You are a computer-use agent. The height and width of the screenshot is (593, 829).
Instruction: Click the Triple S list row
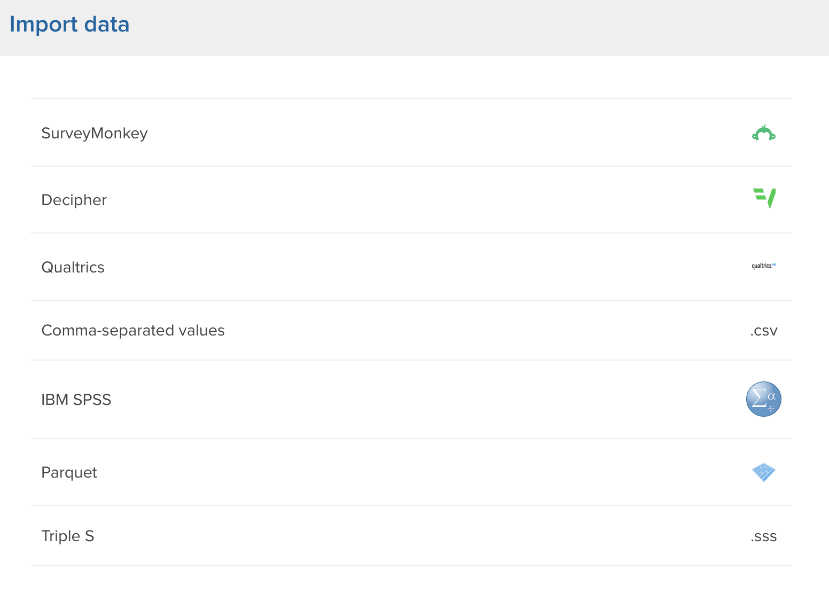[x=411, y=536]
